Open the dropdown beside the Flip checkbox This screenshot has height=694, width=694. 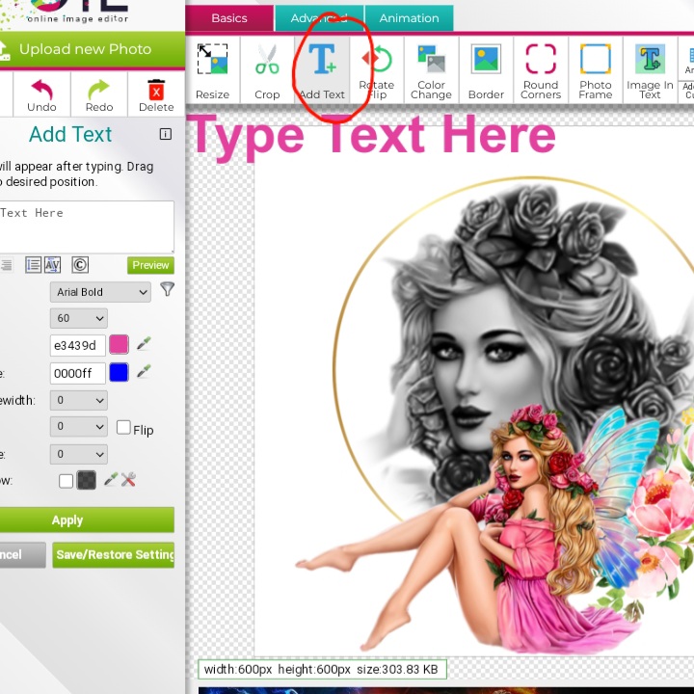tap(79, 427)
